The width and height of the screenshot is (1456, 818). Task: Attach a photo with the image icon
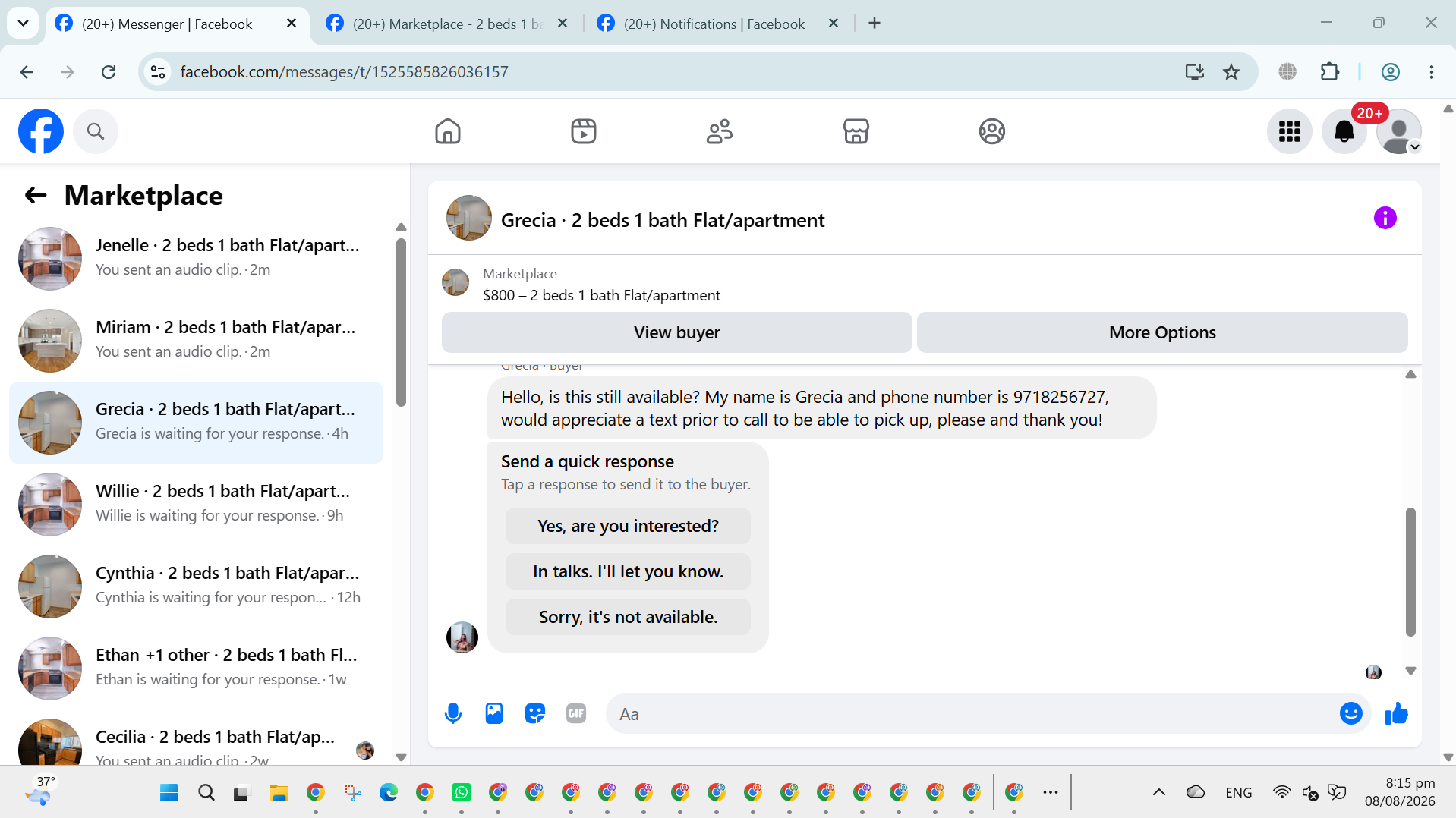click(494, 714)
